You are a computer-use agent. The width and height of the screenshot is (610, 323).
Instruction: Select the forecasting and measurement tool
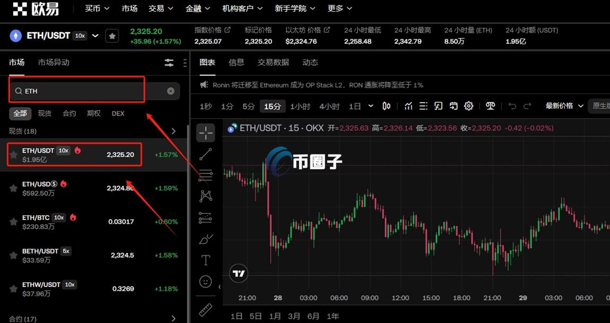tap(205, 217)
